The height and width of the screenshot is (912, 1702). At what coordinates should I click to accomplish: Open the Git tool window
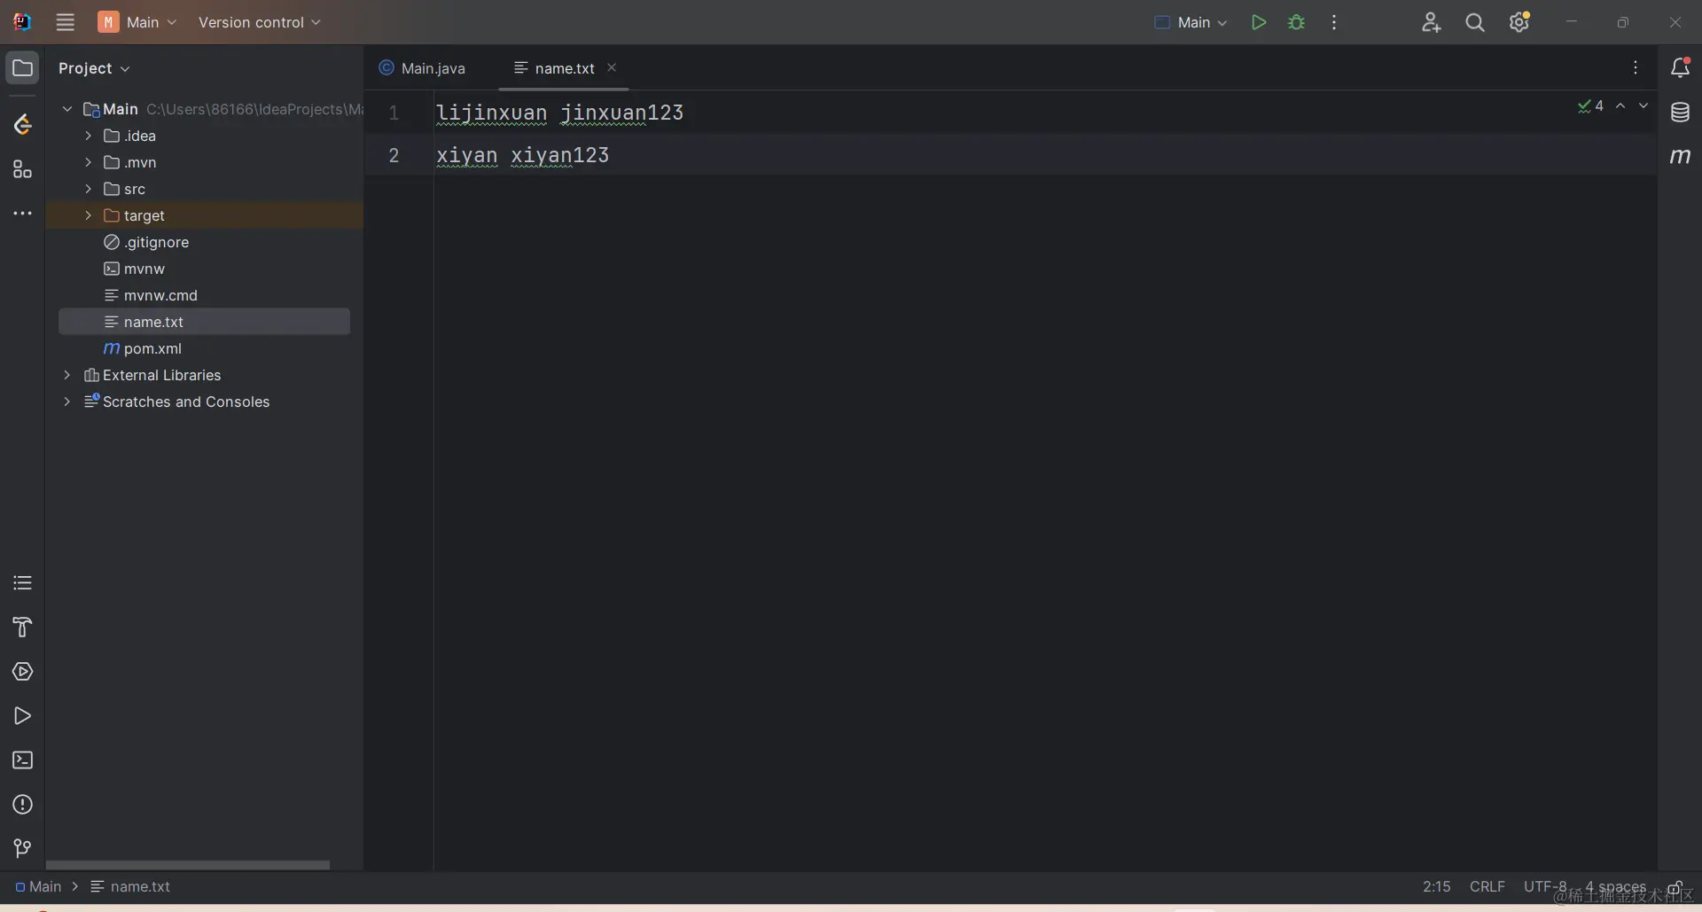[23, 849]
